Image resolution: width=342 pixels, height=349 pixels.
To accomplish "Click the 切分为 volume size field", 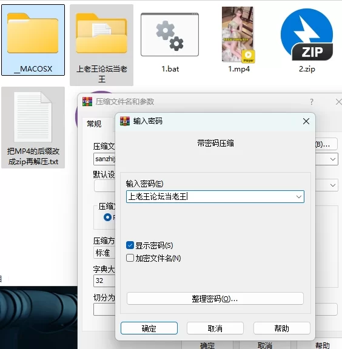I will (x=104, y=310).
